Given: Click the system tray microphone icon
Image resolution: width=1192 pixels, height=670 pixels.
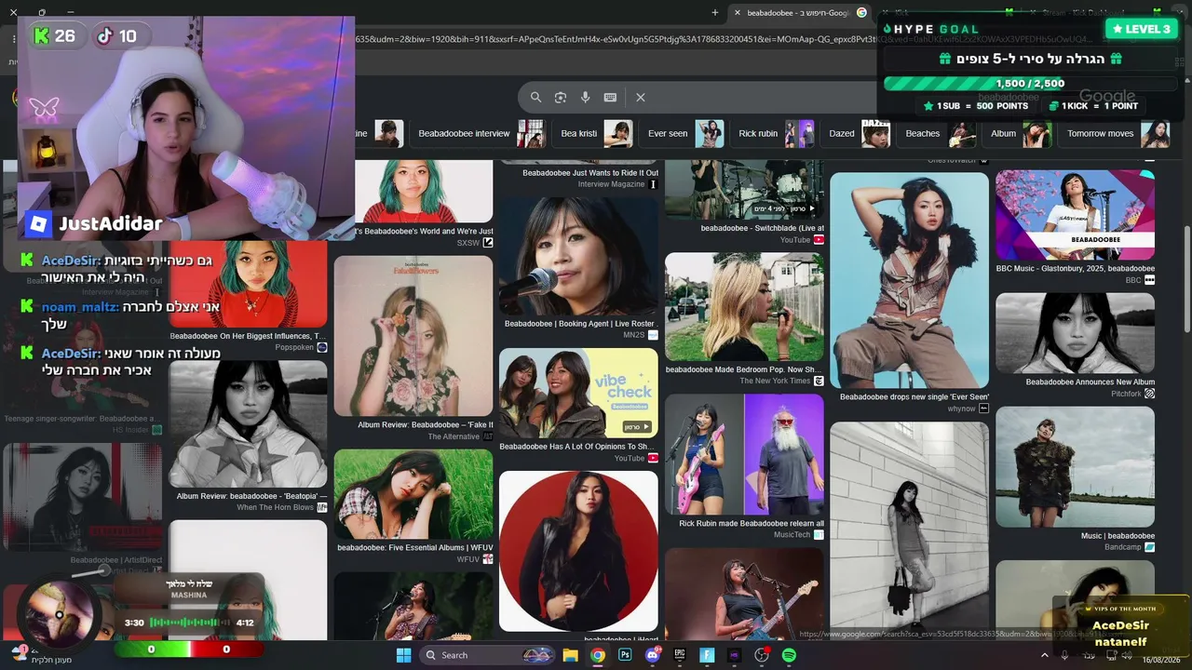Looking at the screenshot, I should pos(1064,655).
